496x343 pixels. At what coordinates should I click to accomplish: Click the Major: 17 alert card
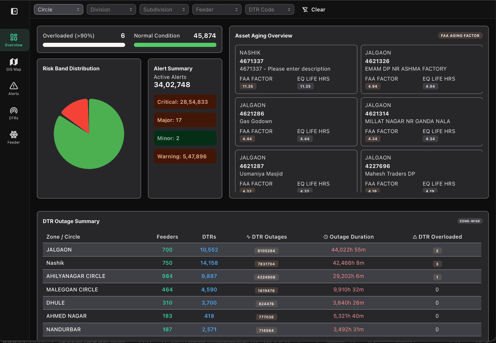pyautogui.click(x=185, y=120)
